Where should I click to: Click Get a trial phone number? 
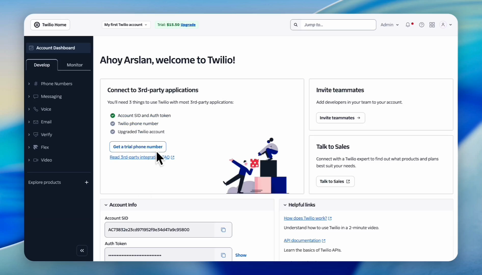(138, 147)
